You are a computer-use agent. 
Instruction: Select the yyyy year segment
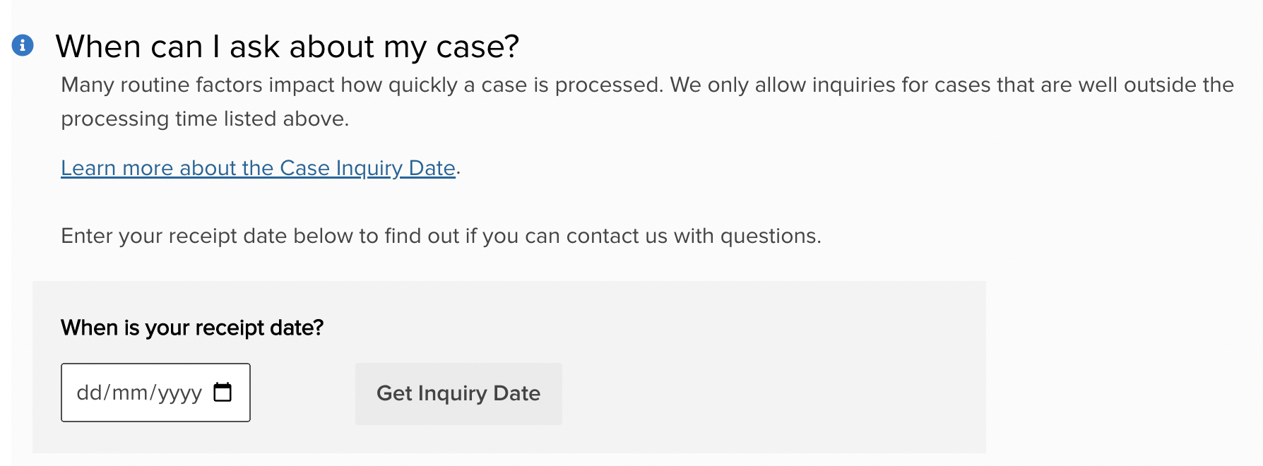coord(180,393)
